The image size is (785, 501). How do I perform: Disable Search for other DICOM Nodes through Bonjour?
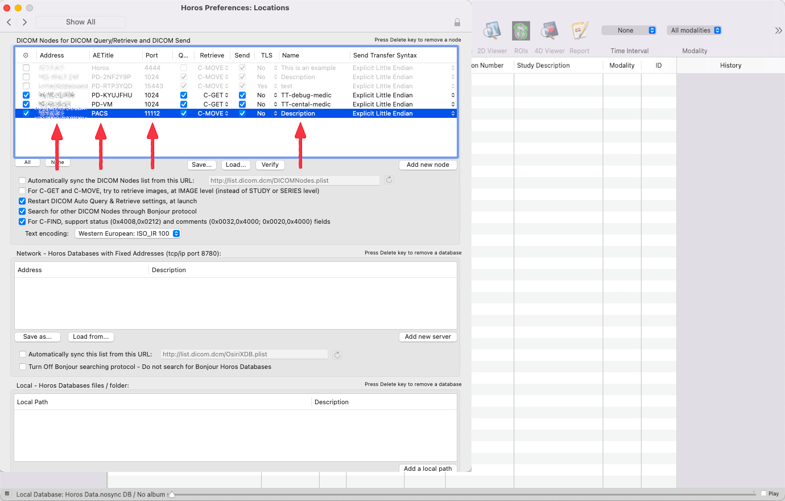tap(22, 211)
